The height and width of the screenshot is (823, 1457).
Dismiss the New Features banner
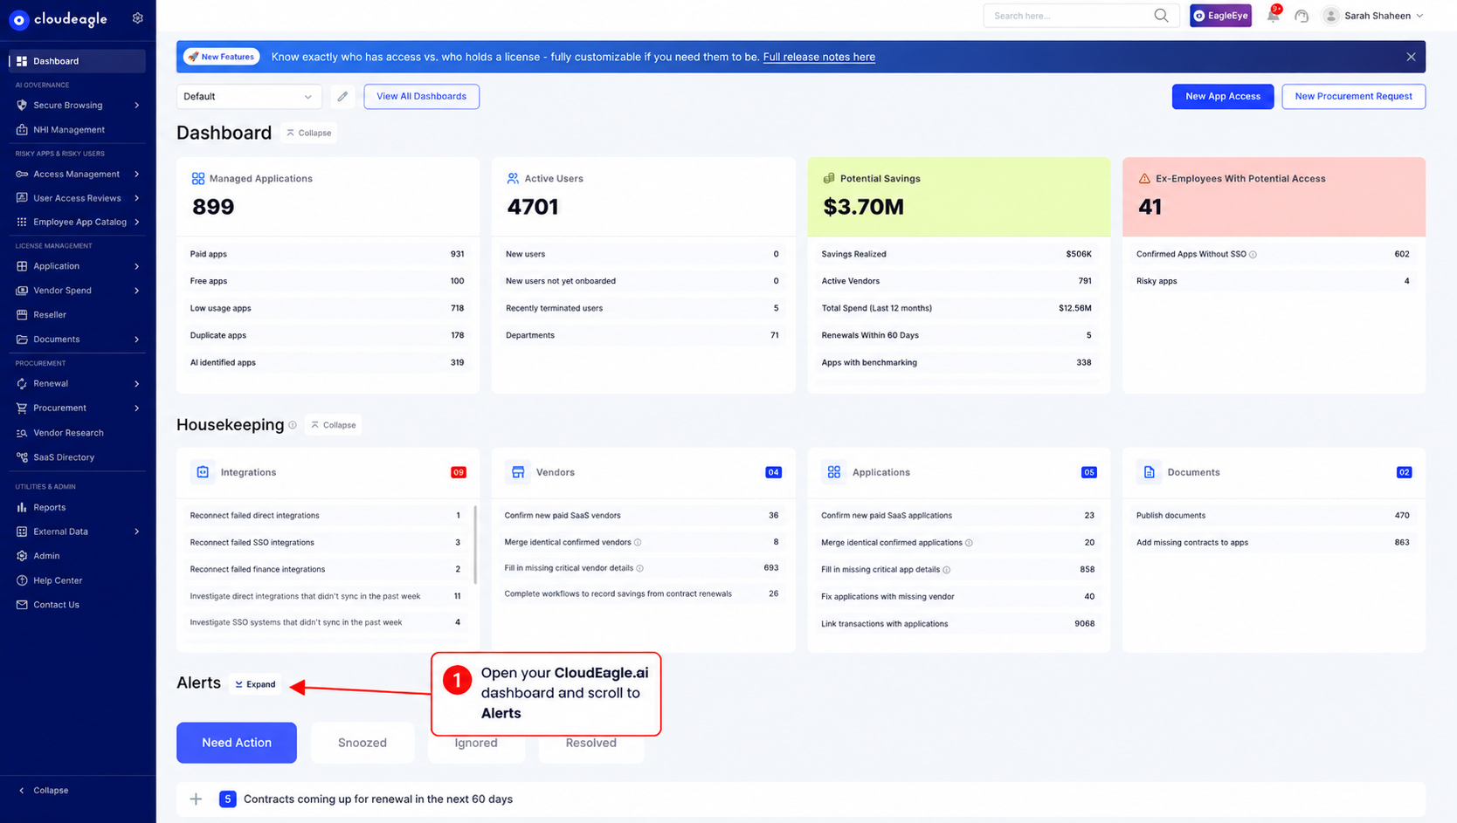[x=1411, y=57]
